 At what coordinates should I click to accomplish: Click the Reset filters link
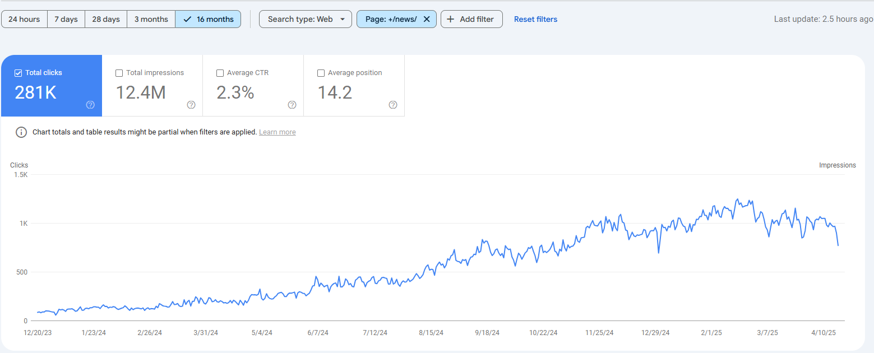(x=536, y=19)
